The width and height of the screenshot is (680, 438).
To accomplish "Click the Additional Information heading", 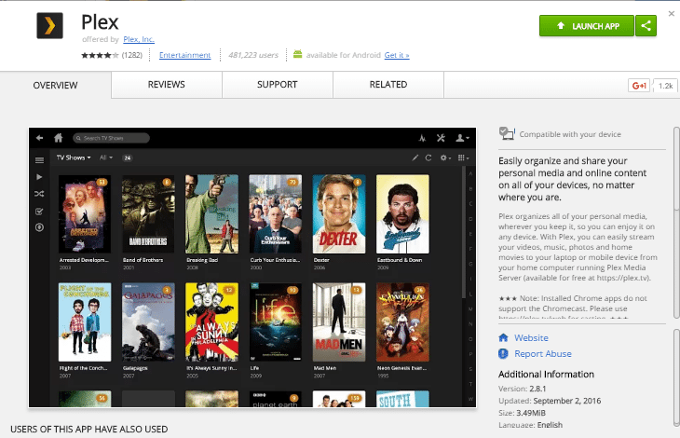I will click(x=546, y=375).
